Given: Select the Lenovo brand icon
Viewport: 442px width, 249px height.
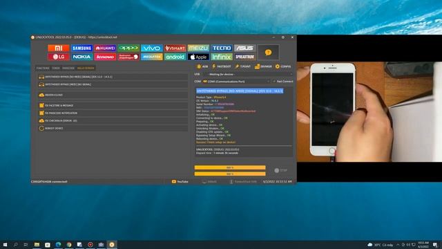Looking at the screenshot, I should pyautogui.click(x=105, y=57).
